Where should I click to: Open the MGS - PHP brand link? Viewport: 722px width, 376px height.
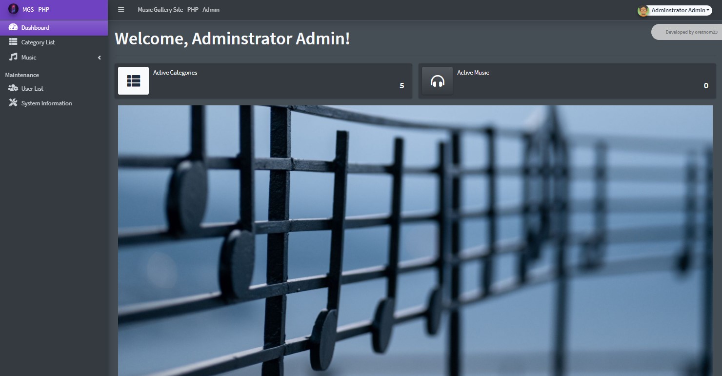tap(54, 10)
